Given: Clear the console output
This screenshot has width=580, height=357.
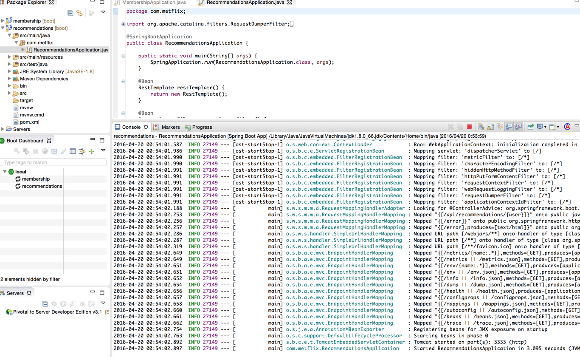Looking at the screenshot, I should coord(481,127).
